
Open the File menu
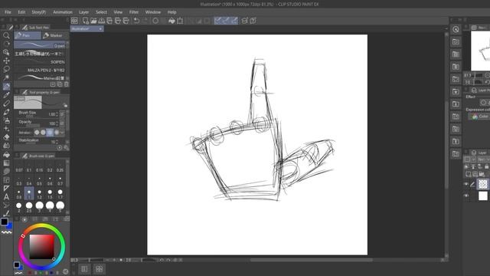[x=8, y=12]
